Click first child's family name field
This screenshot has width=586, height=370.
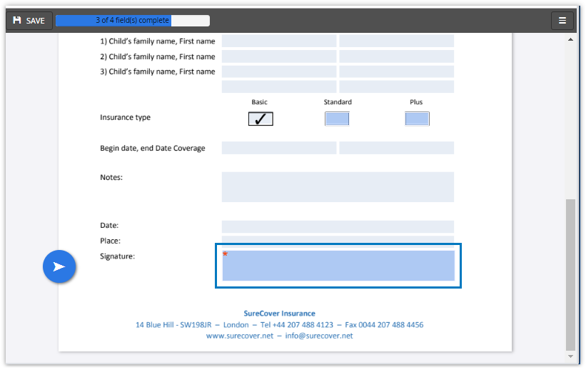[278, 41]
